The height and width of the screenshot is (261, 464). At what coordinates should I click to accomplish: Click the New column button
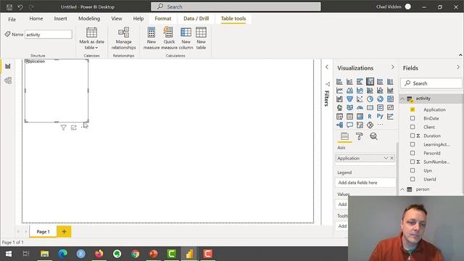click(x=186, y=38)
